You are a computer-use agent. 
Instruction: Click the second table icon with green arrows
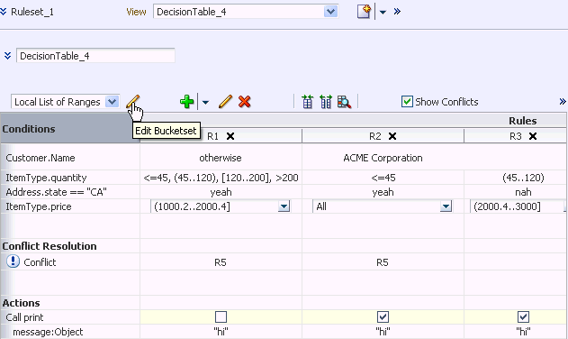[x=325, y=102]
